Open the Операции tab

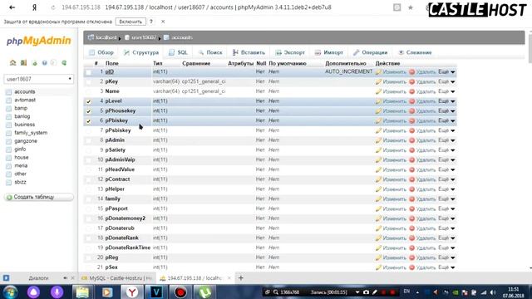(x=370, y=52)
